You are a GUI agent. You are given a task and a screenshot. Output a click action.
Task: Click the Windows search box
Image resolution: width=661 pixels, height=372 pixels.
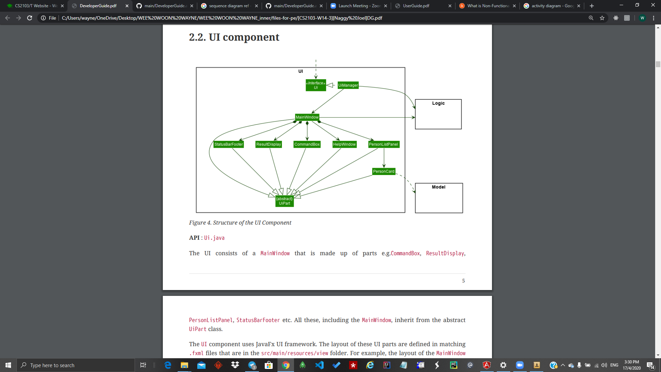[x=76, y=365]
